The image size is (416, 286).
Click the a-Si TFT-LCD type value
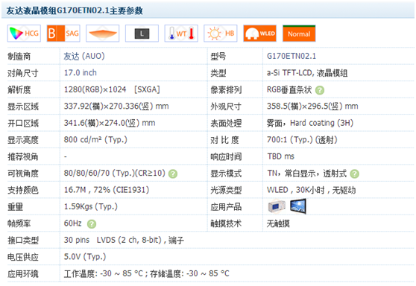tap(307, 73)
